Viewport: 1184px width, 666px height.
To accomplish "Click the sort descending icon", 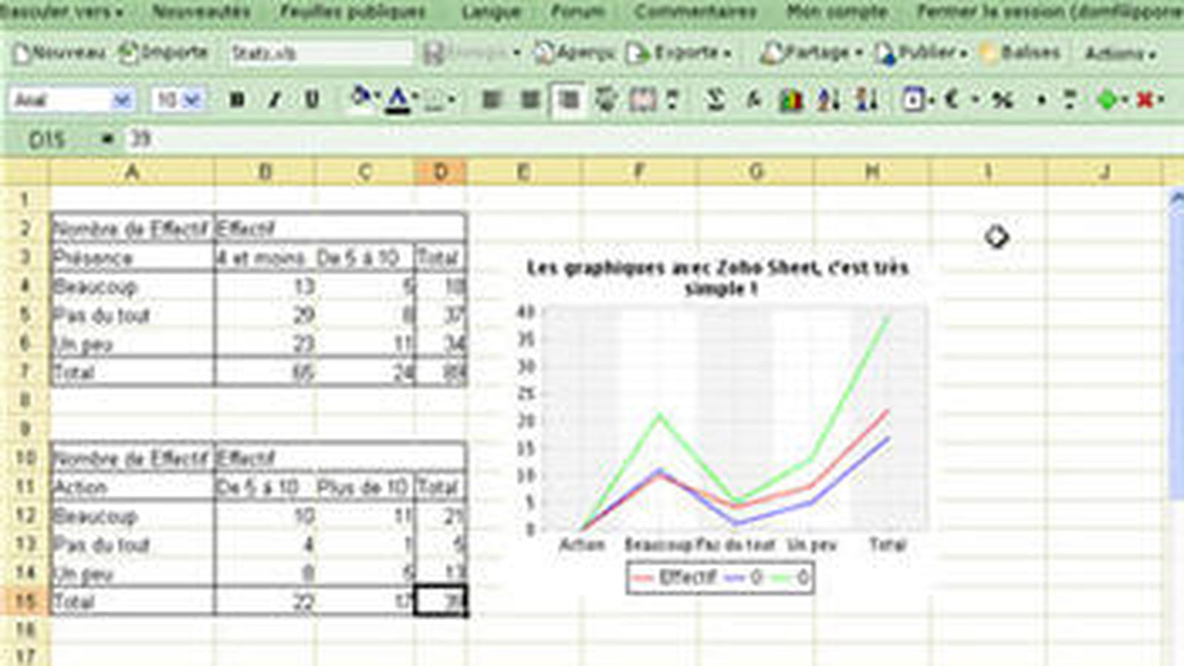I will pyautogui.click(x=866, y=99).
